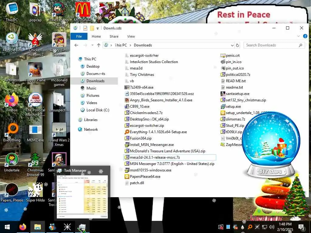Open the mcdonald games folder icon
This screenshot has height=233, width=311.
tap(59, 75)
